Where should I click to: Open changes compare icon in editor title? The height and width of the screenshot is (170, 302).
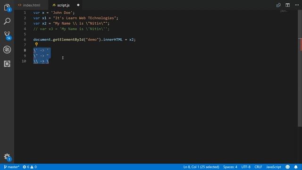click(x=278, y=5)
